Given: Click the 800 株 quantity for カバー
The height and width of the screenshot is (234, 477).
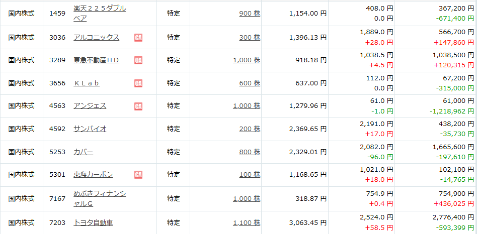Looking at the screenshot, I should (250, 152).
